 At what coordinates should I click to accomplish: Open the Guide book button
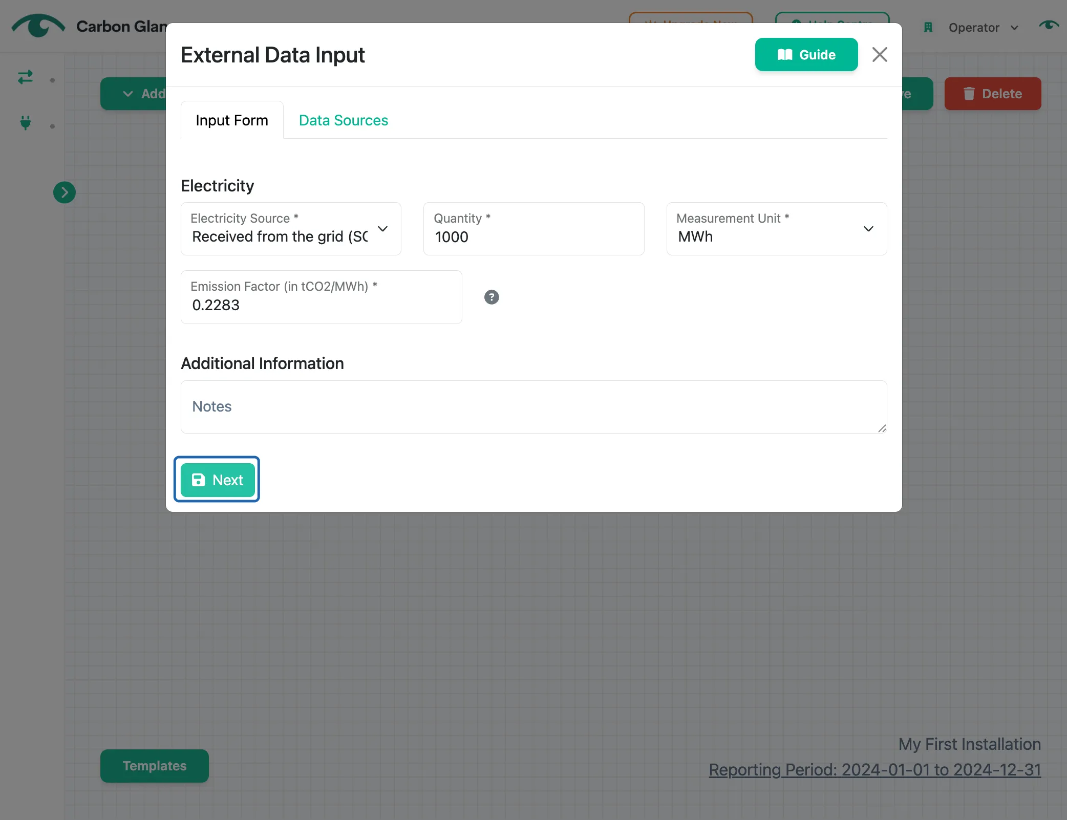(806, 55)
